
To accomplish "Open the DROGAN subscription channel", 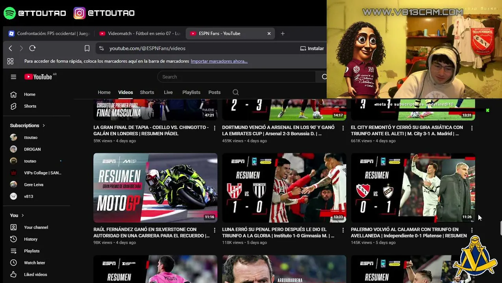I will pyautogui.click(x=32, y=149).
